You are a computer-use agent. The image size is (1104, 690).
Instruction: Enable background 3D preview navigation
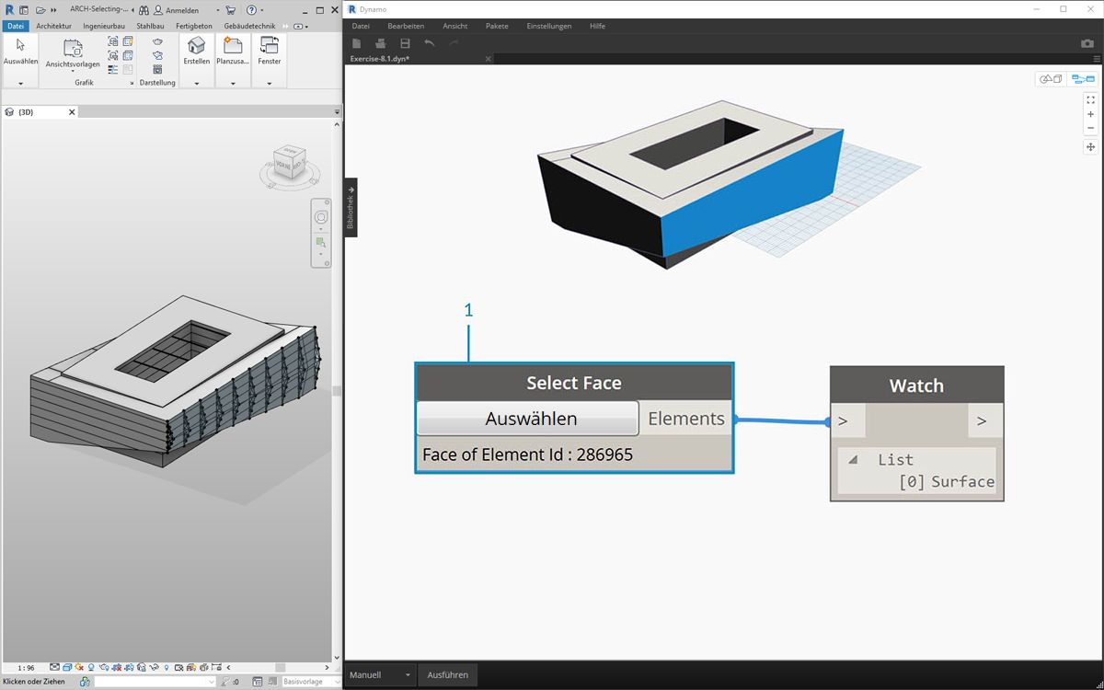coord(1051,79)
